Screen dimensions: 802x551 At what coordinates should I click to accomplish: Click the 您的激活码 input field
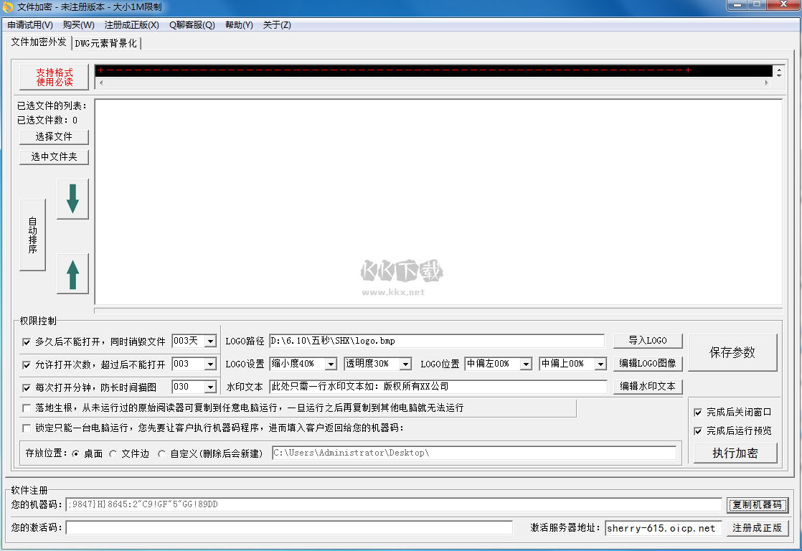click(289, 527)
